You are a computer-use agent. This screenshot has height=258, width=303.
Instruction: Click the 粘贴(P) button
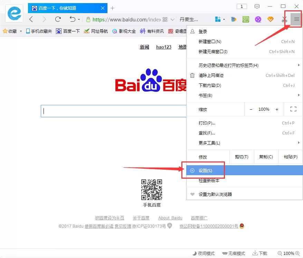pyautogui.click(x=291, y=157)
